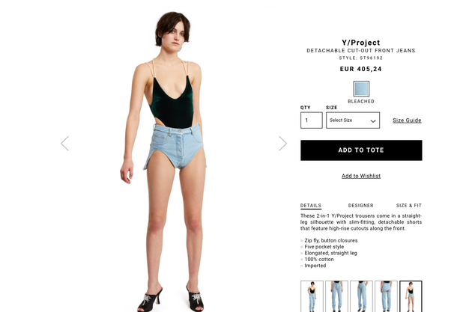The width and height of the screenshot is (472, 312).
Task: Click the ADD TO TOTE button
Action: [361, 150]
